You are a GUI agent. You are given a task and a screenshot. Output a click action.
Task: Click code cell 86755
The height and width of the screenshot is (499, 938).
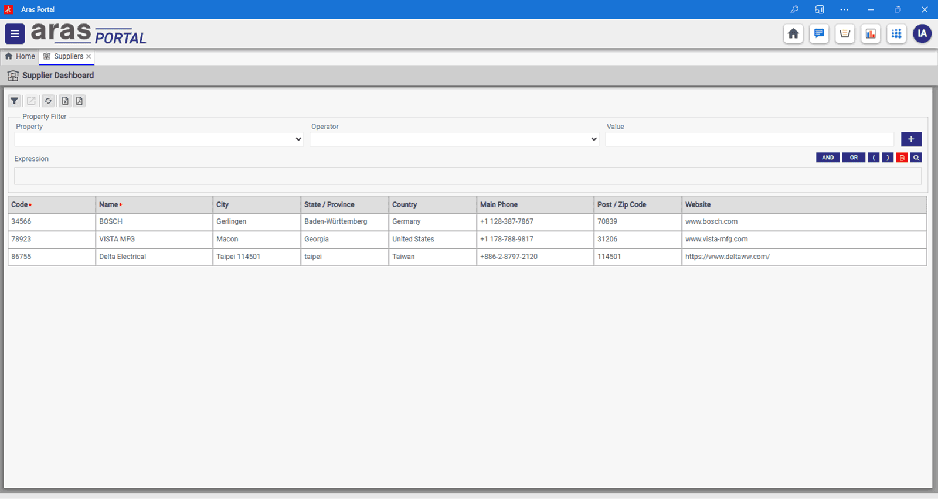[x=52, y=257]
